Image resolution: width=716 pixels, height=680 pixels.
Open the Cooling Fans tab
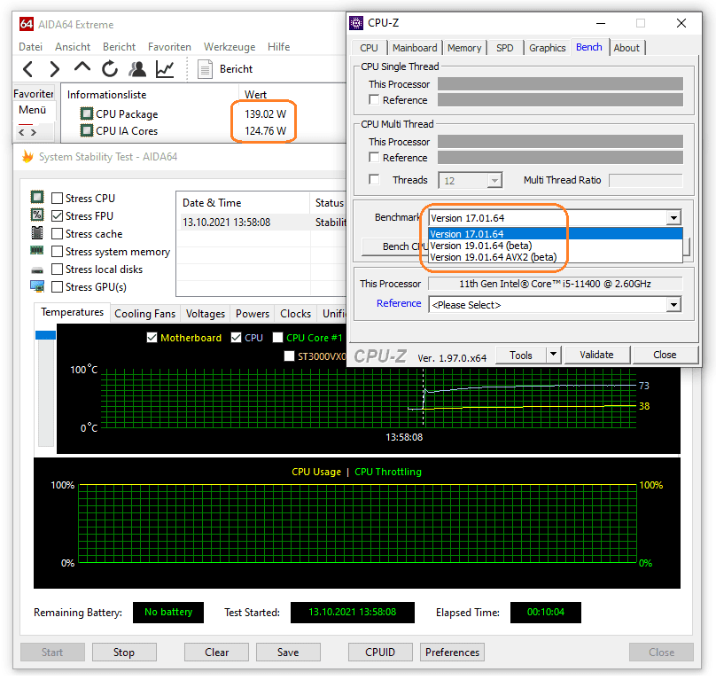[144, 314]
